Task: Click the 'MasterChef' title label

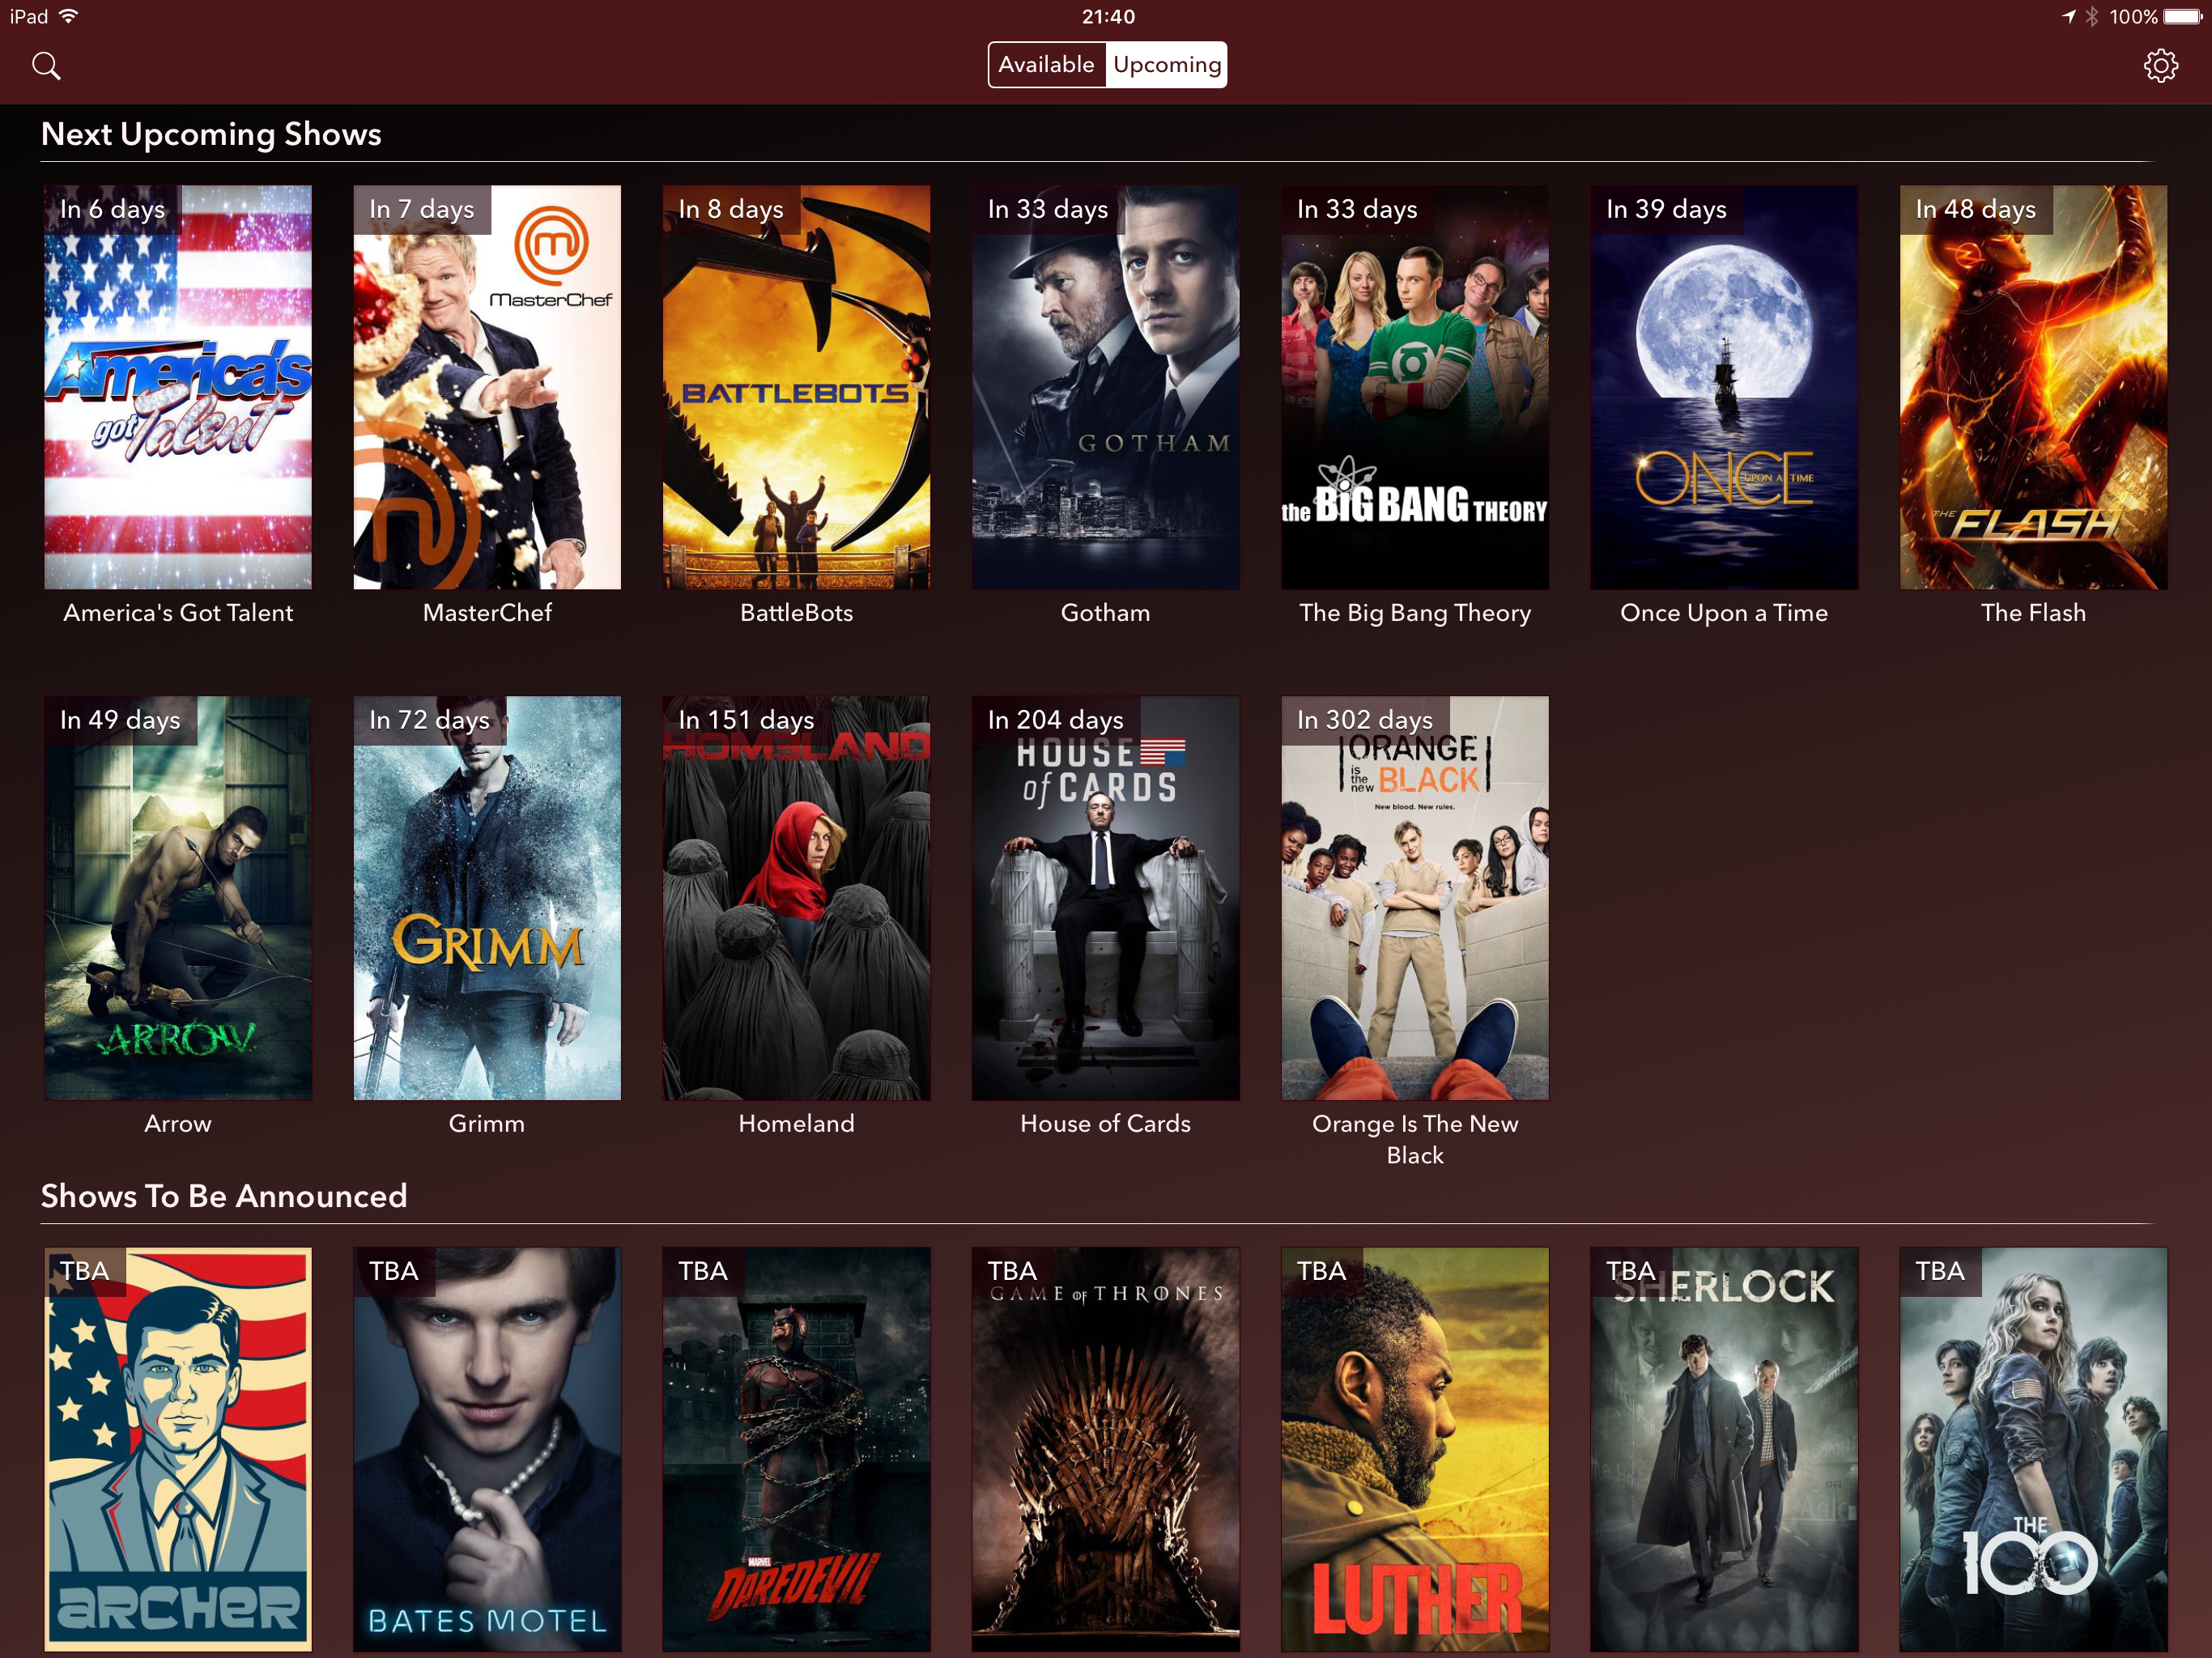Action: tap(487, 613)
